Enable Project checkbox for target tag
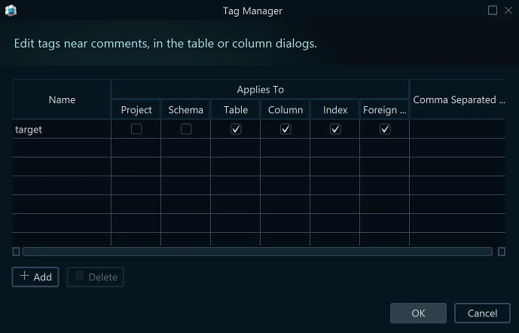Viewport: 519px width, 333px height. tap(136, 129)
